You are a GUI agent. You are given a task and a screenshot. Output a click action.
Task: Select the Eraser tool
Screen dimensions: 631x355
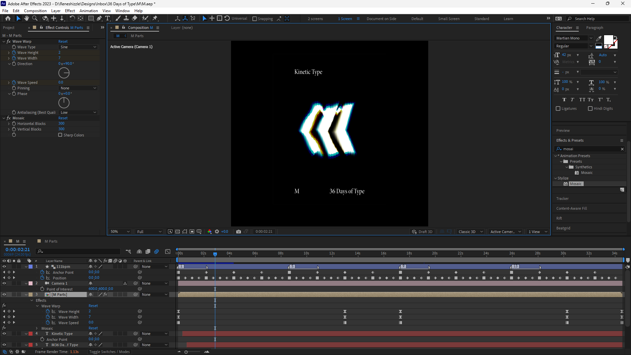pos(134,18)
